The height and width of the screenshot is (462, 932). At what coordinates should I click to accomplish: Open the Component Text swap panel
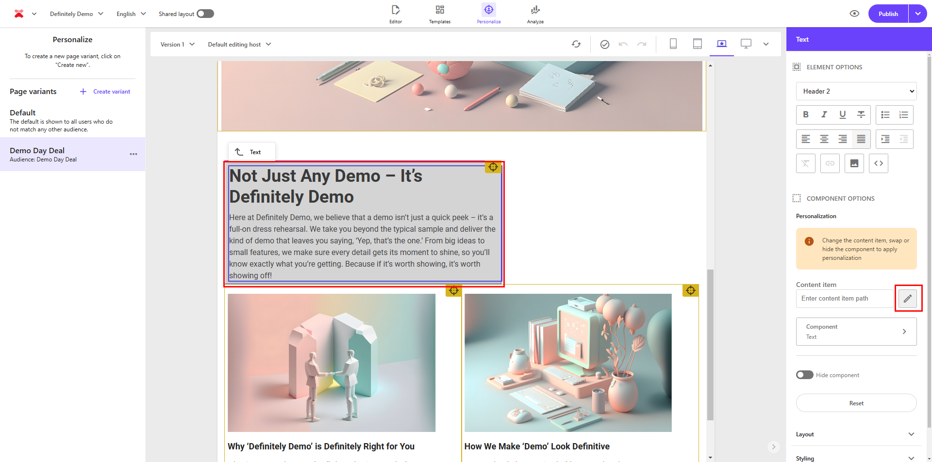[856, 332]
